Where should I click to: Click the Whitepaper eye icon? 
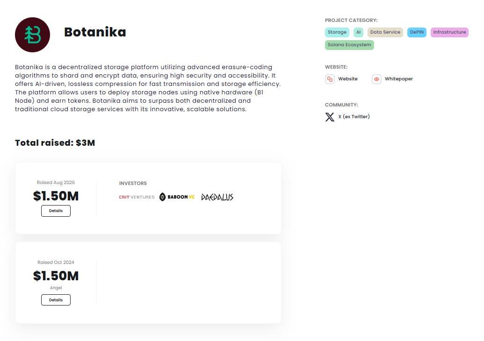[x=376, y=79]
